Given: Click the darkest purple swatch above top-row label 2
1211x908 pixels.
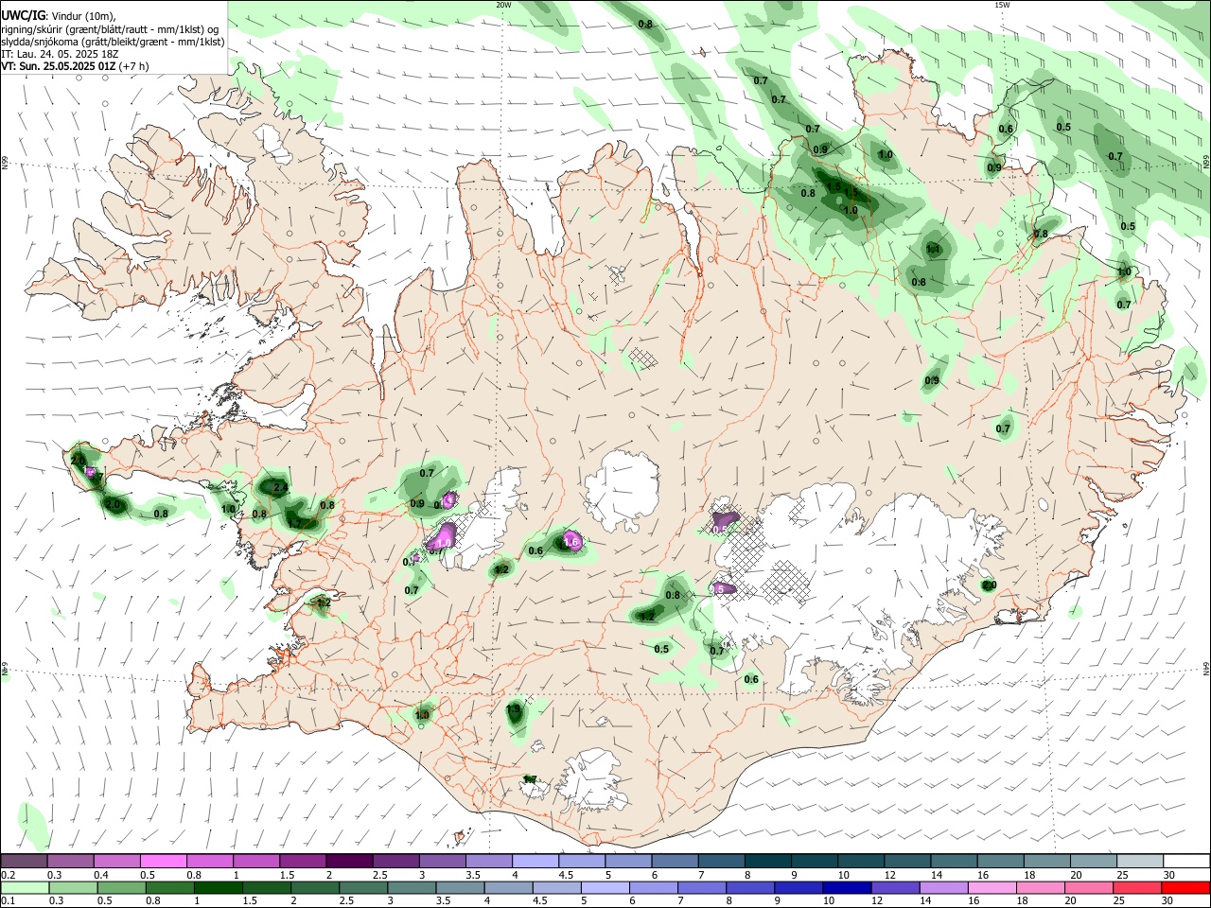Looking at the screenshot, I should (x=349, y=861).
